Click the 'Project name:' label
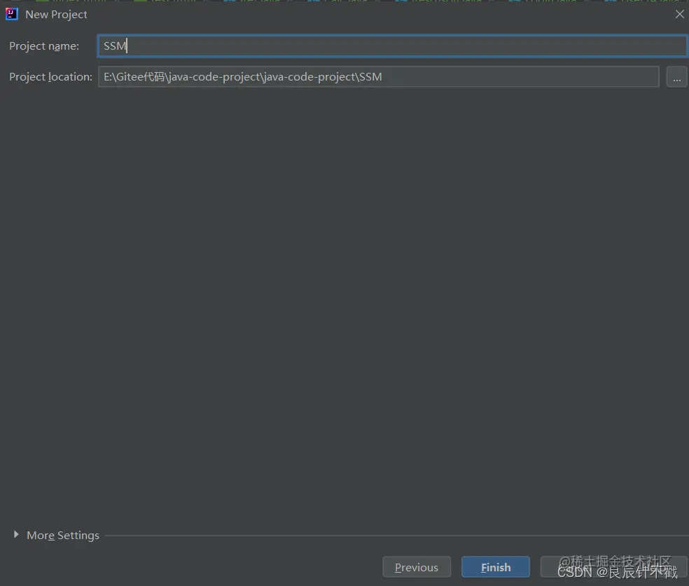 click(44, 46)
